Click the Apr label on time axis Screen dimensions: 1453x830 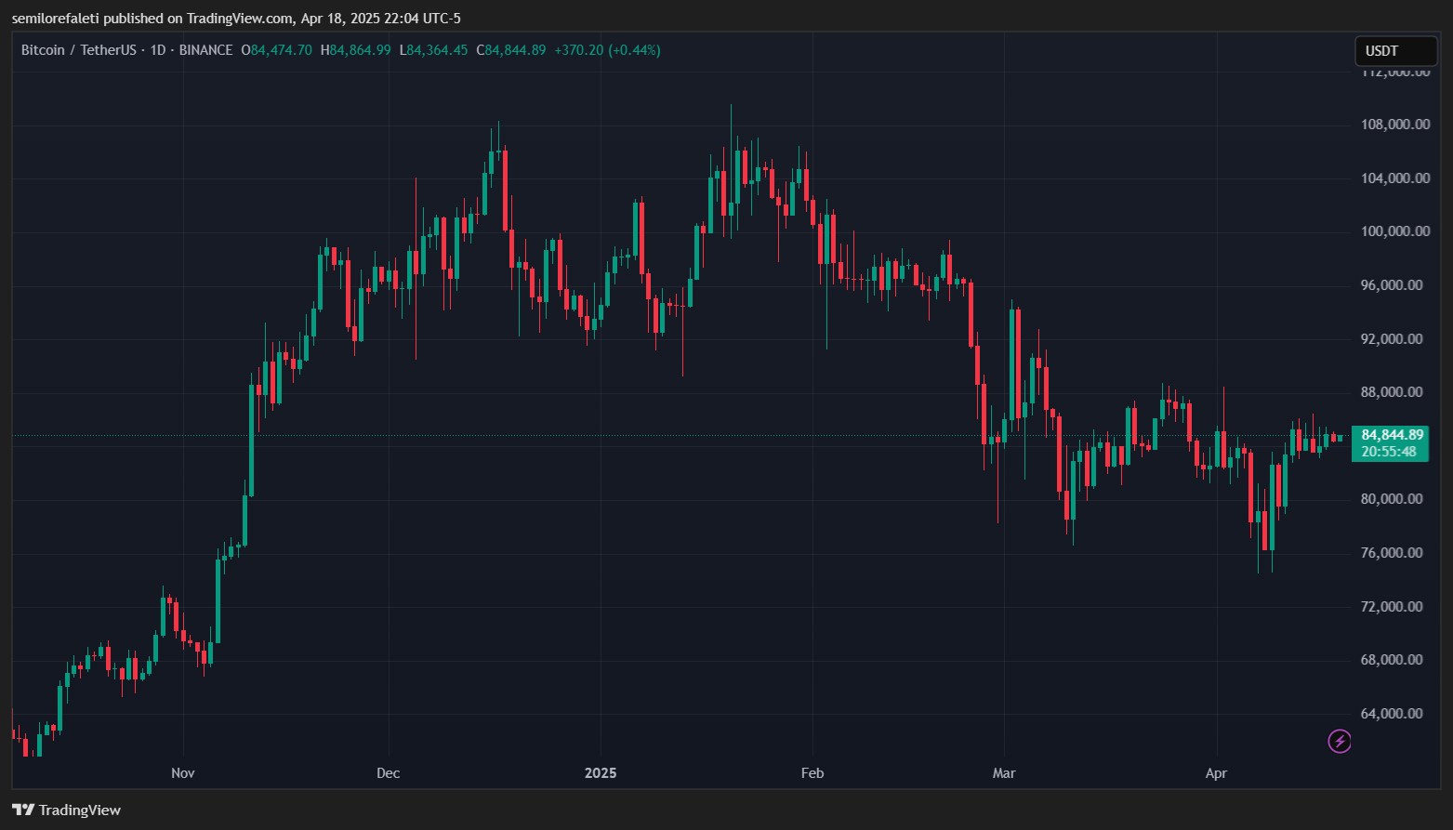pos(1216,773)
